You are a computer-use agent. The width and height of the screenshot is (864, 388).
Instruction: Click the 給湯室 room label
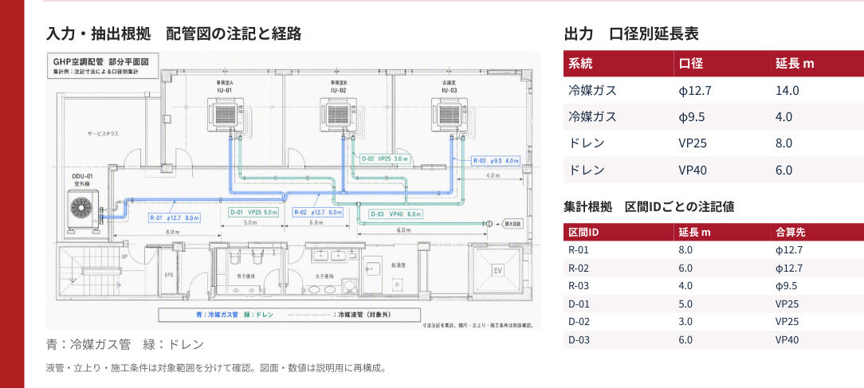coord(399,265)
